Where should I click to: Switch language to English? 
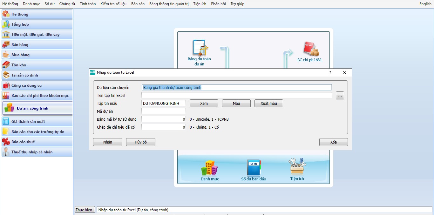point(425,4)
